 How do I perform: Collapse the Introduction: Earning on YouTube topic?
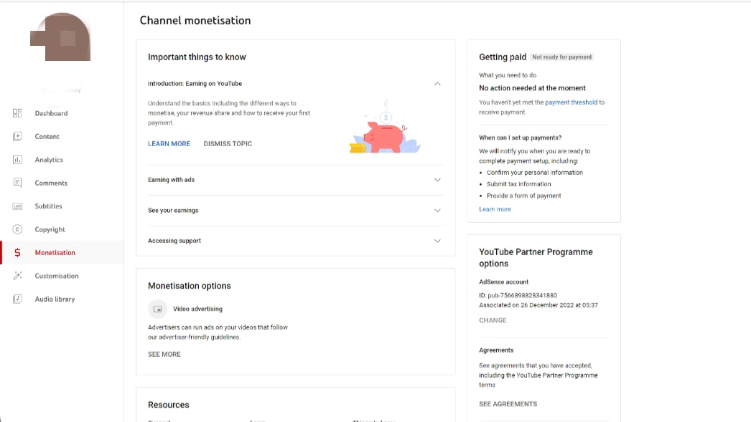point(437,84)
